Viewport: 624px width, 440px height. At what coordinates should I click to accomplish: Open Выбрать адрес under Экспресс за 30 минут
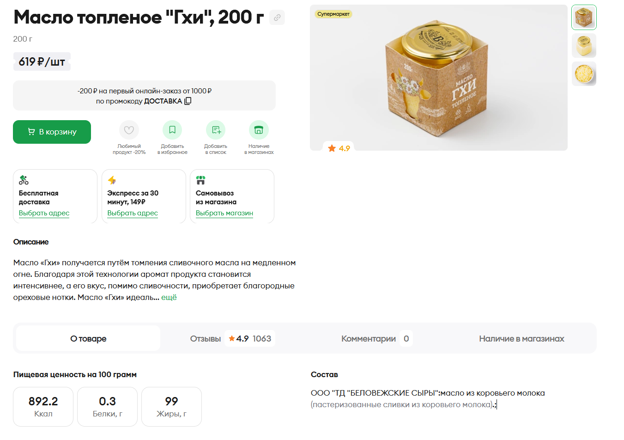coord(133,213)
